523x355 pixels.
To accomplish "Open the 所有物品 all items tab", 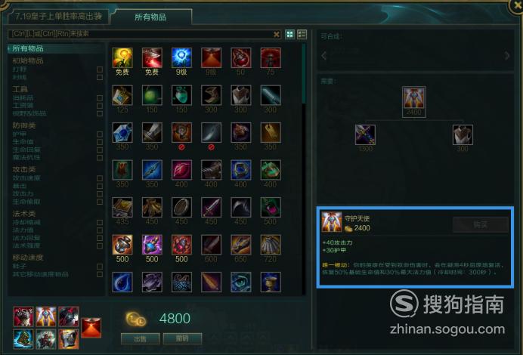I will point(150,17).
